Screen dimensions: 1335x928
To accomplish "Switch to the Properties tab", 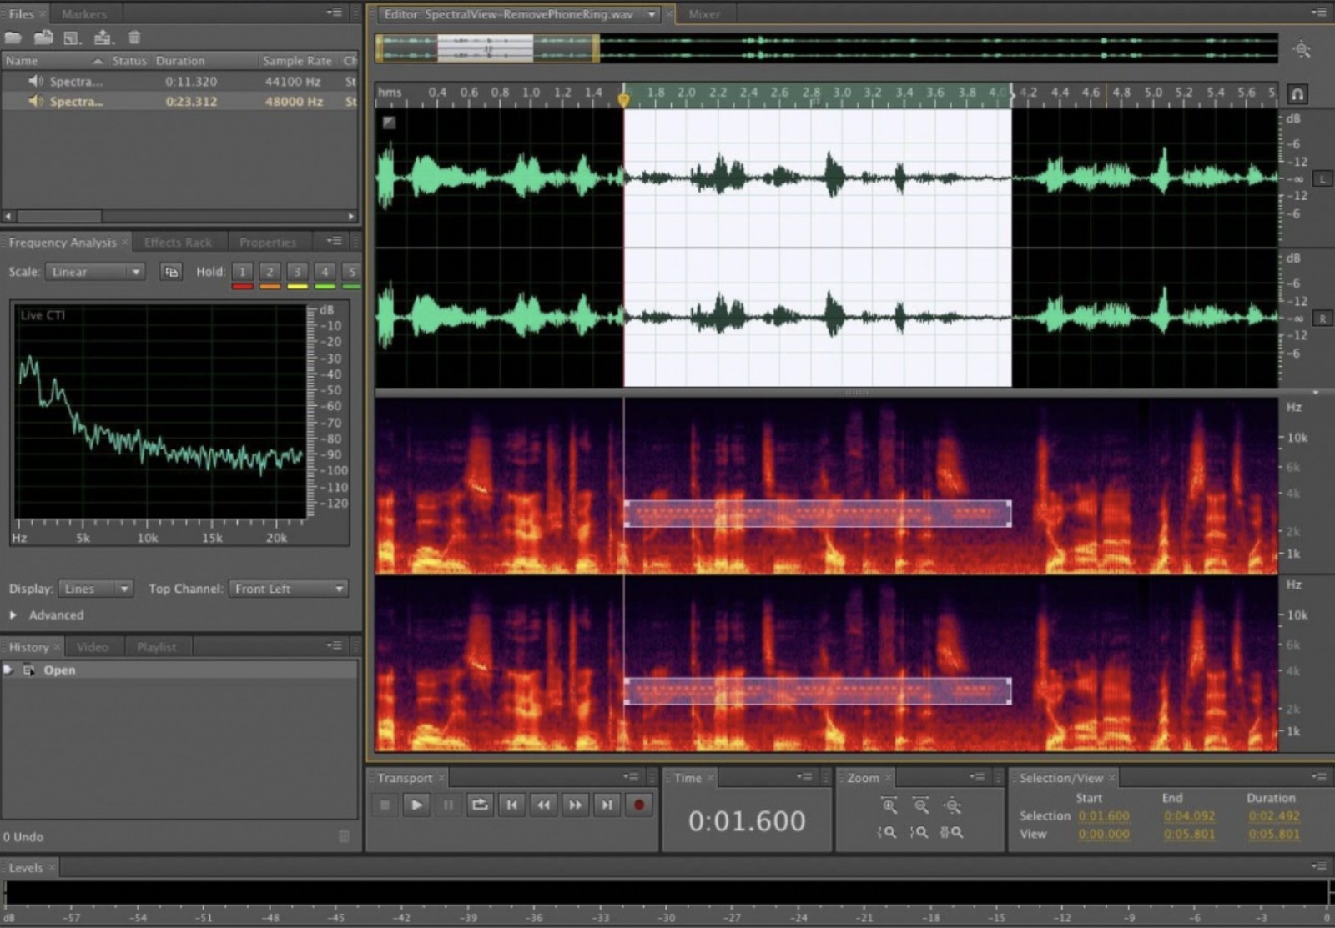I will tap(268, 243).
